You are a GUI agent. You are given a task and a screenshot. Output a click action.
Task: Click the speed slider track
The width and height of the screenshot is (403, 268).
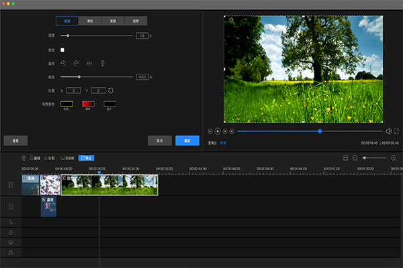(101, 36)
